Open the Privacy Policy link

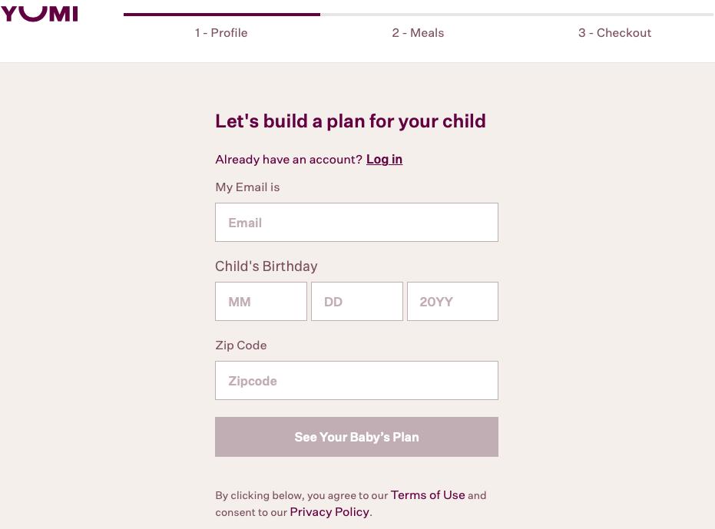(330, 512)
